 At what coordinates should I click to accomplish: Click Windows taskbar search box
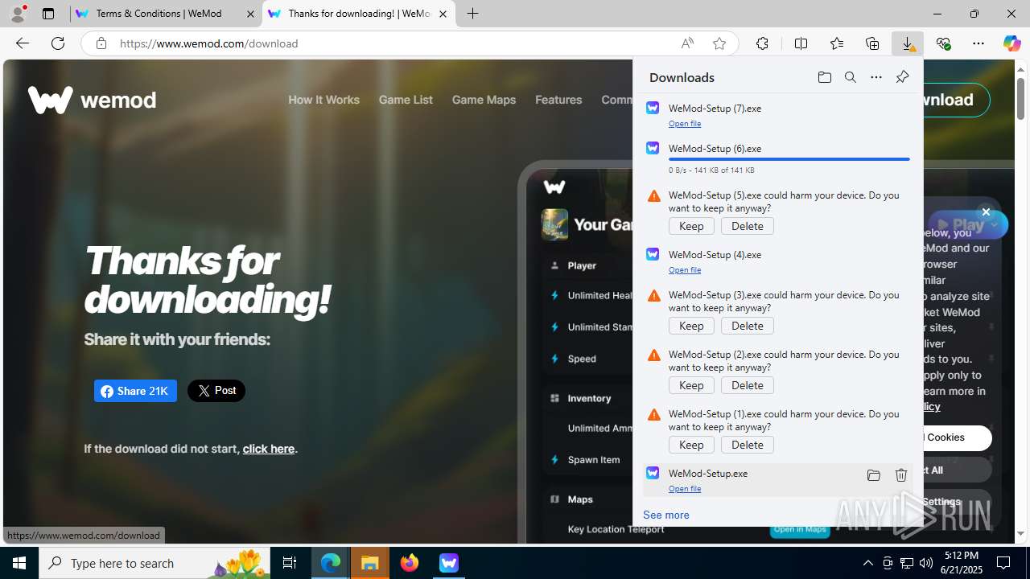pos(155,563)
